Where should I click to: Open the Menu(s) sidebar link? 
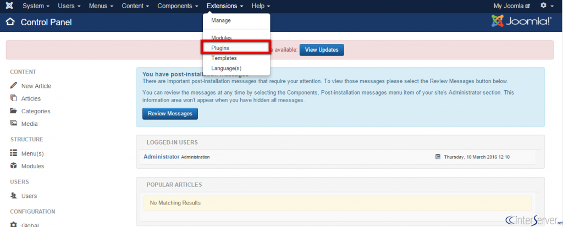pos(32,153)
